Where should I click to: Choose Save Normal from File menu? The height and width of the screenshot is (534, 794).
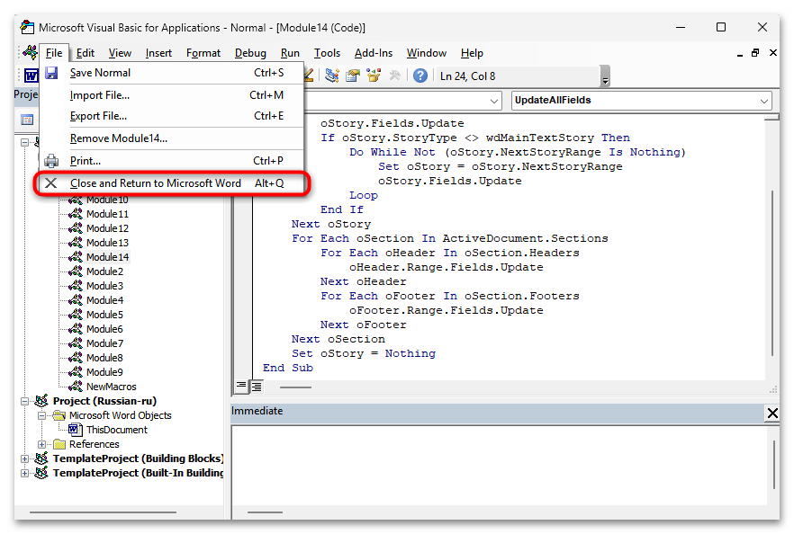coord(171,73)
